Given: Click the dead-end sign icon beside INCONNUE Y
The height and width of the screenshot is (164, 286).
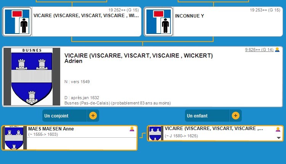Looking at the screenshot, I should (159, 21).
